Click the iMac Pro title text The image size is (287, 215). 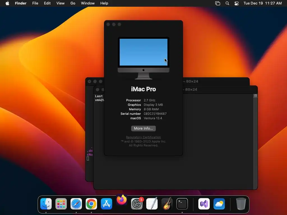coord(143,89)
